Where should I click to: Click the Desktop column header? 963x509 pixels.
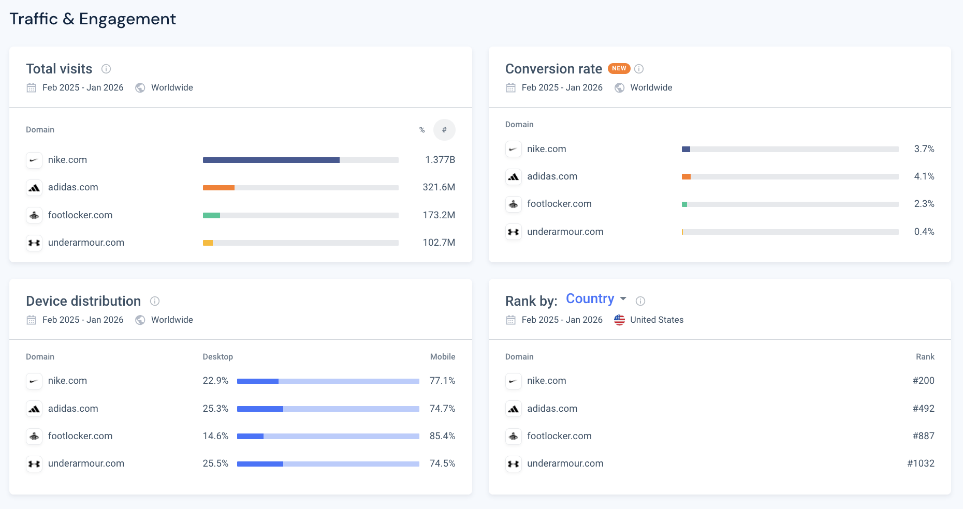tap(218, 357)
